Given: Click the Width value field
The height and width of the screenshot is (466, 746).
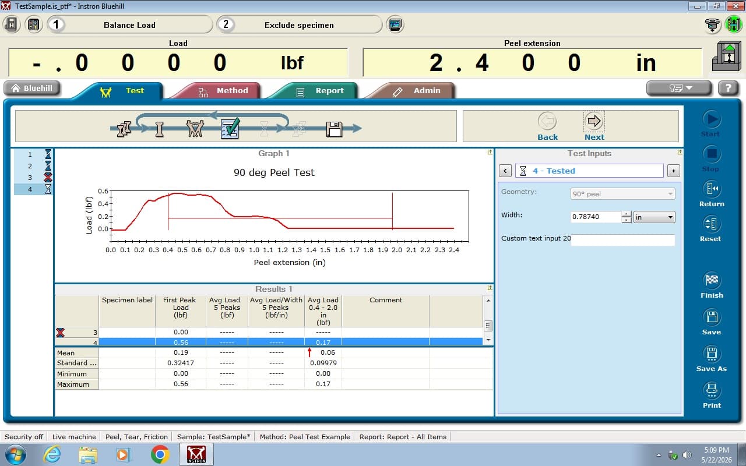Looking at the screenshot, I should point(596,217).
